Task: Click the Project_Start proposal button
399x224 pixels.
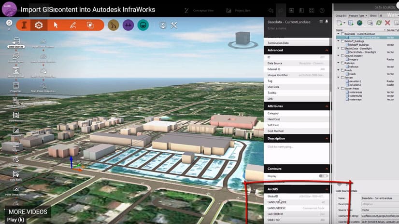Action: click(x=239, y=11)
